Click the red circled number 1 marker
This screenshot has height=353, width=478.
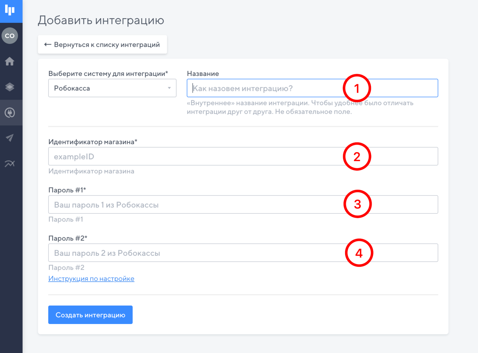coord(357,88)
